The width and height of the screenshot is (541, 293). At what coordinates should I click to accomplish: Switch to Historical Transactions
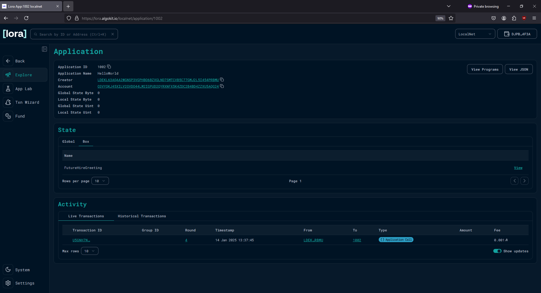click(142, 216)
